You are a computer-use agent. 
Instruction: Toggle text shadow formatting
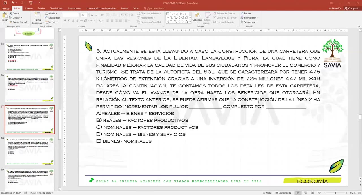click(77, 21)
